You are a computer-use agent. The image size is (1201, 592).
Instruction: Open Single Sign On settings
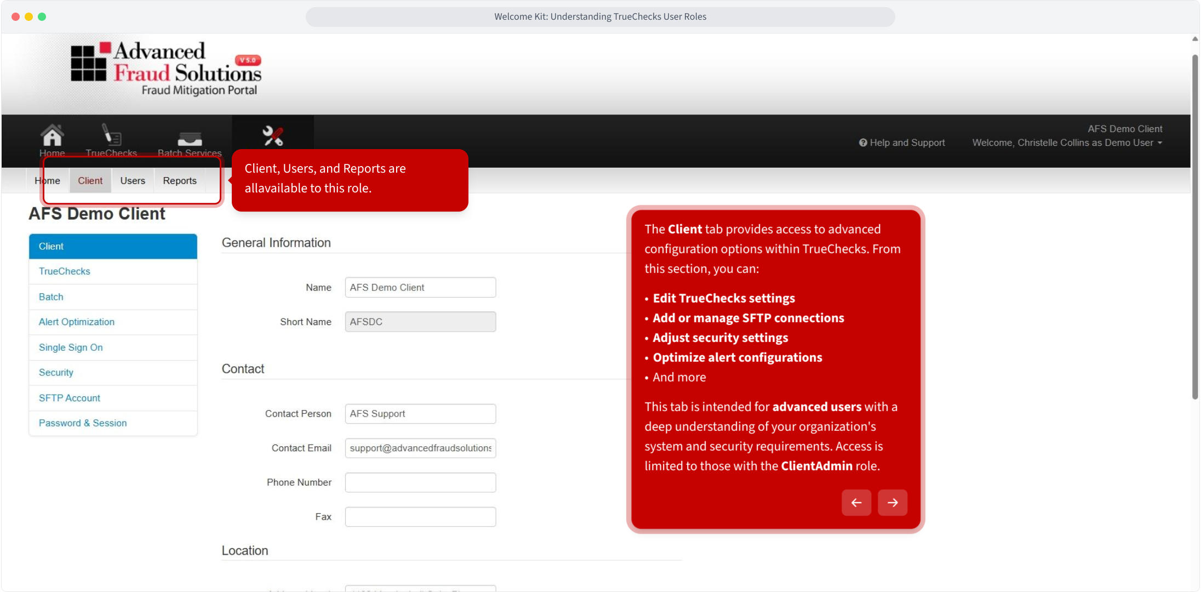[113, 348]
